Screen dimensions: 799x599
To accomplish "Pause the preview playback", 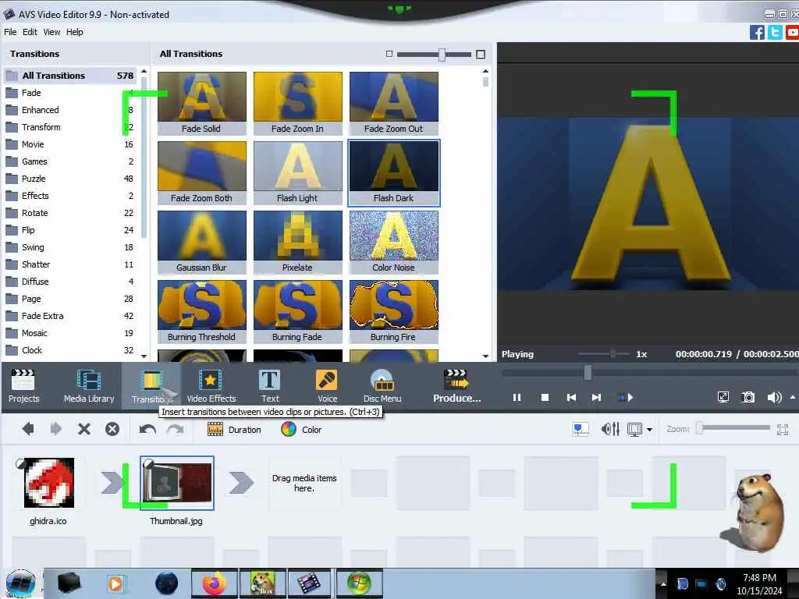I will [x=517, y=397].
